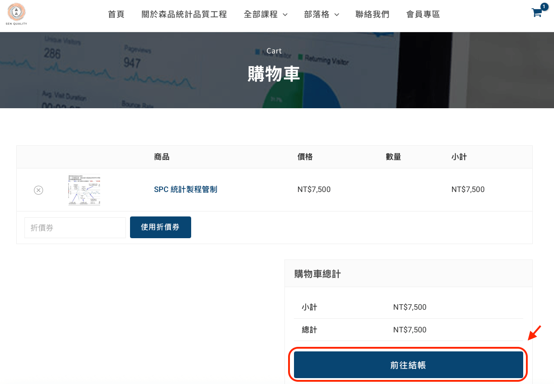Click the 小計 subtotal amount NT$7,500
Viewport: 554px width, 384px height.
[x=409, y=307]
